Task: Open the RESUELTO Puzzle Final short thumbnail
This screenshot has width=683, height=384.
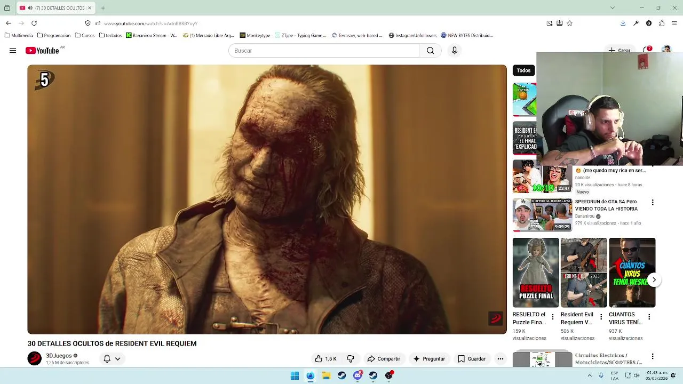Action: [x=536, y=273]
